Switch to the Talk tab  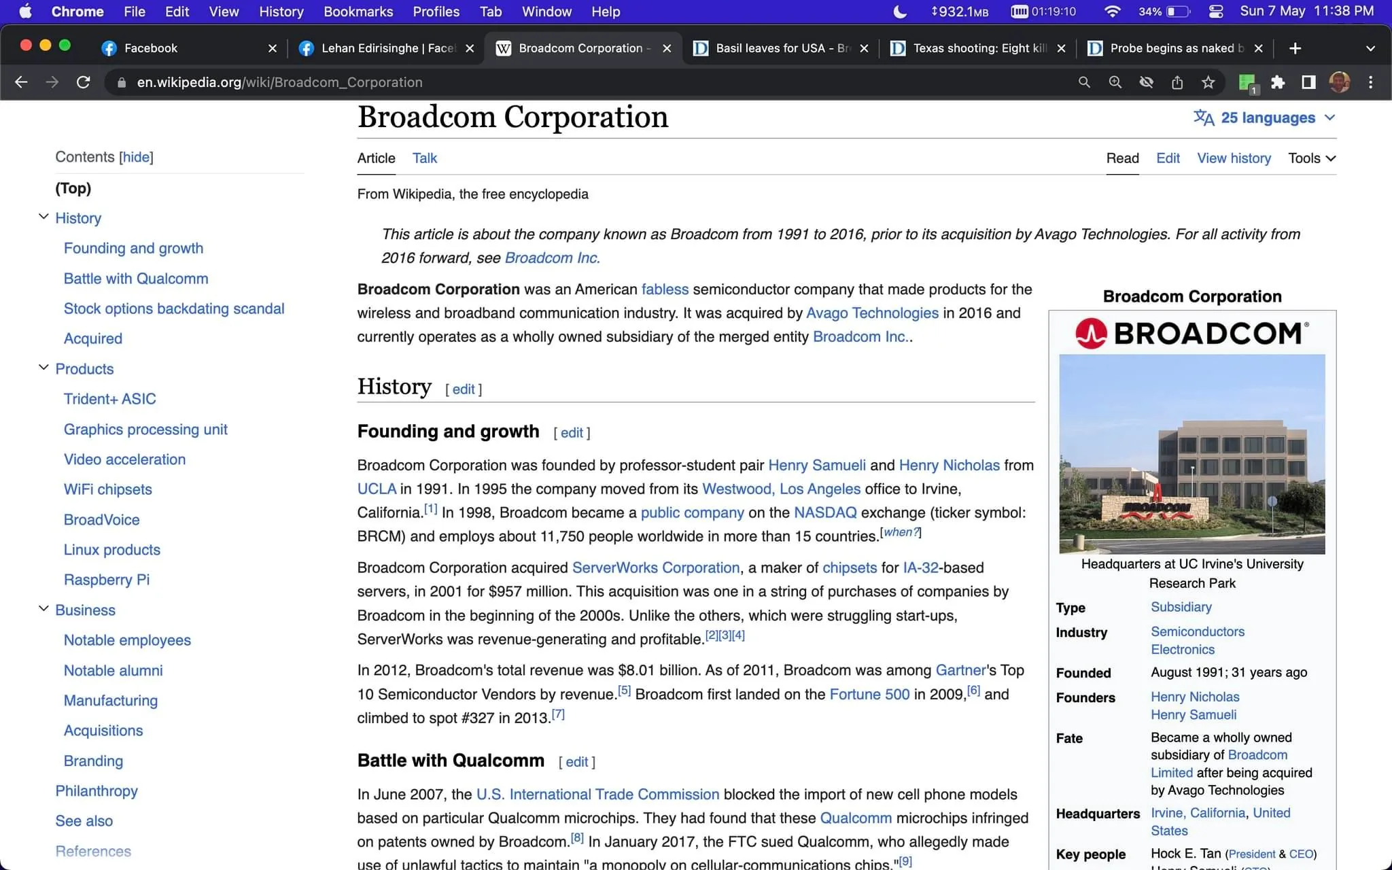click(424, 158)
